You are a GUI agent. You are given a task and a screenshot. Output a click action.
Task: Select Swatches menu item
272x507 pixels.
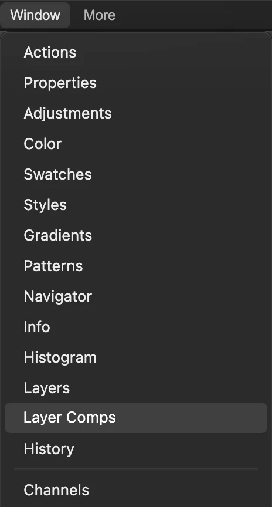(x=136, y=174)
